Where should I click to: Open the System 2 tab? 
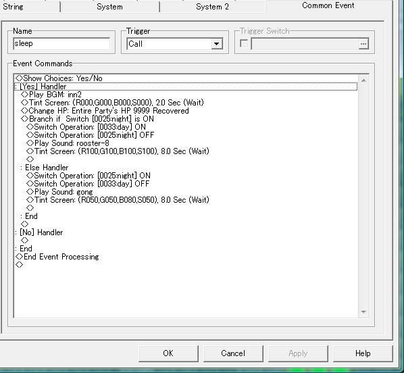(x=212, y=7)
